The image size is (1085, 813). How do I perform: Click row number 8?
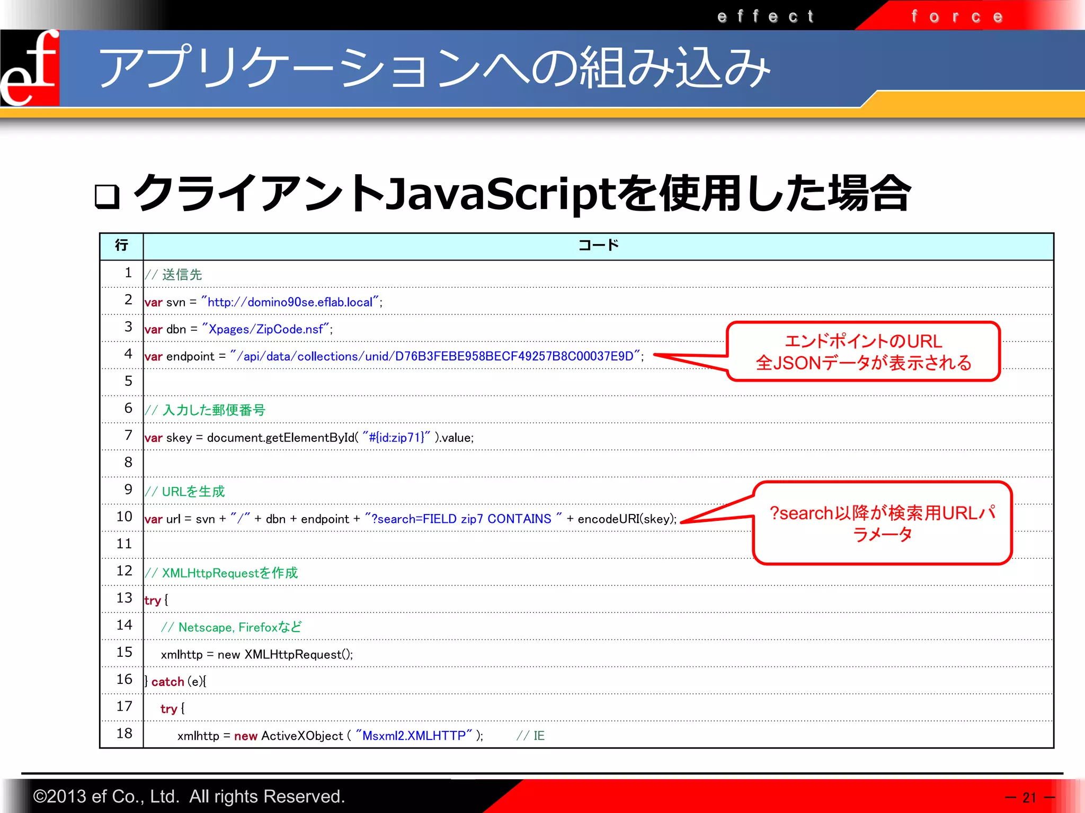coord(128,463)
